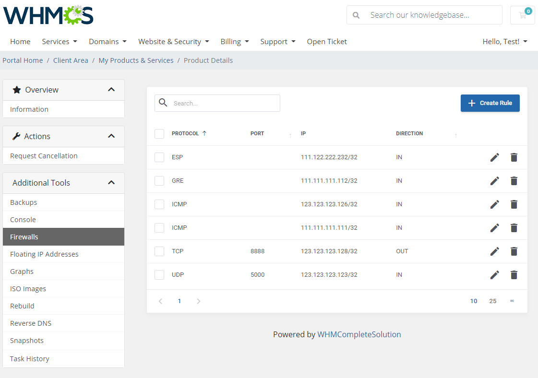Click the firewall search magnifier icon
Viewport: 538px width, 378px height.
tap(163, 103)
